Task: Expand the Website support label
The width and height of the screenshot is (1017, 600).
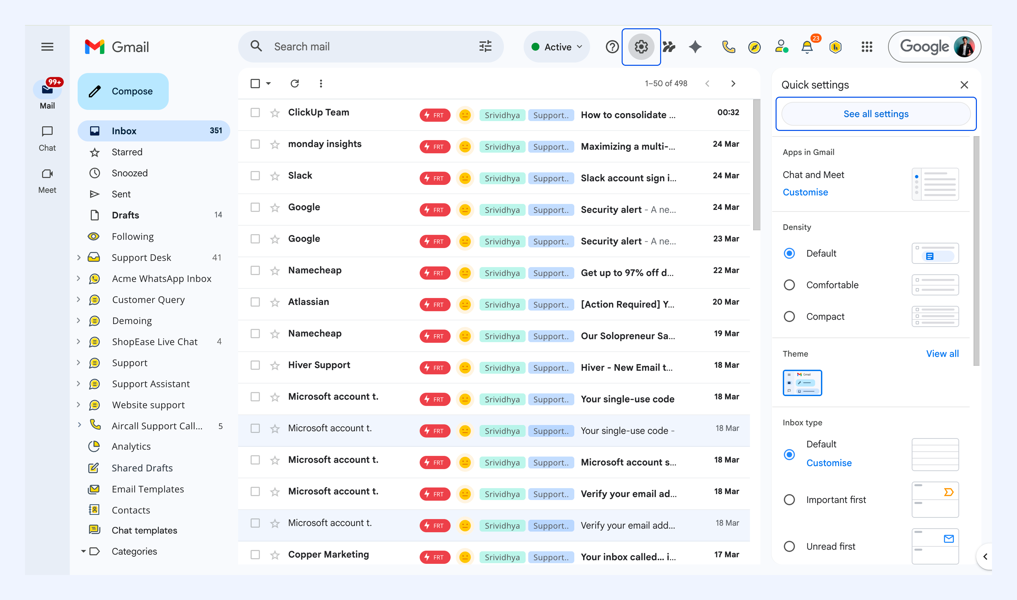Action: coord(79,405)
